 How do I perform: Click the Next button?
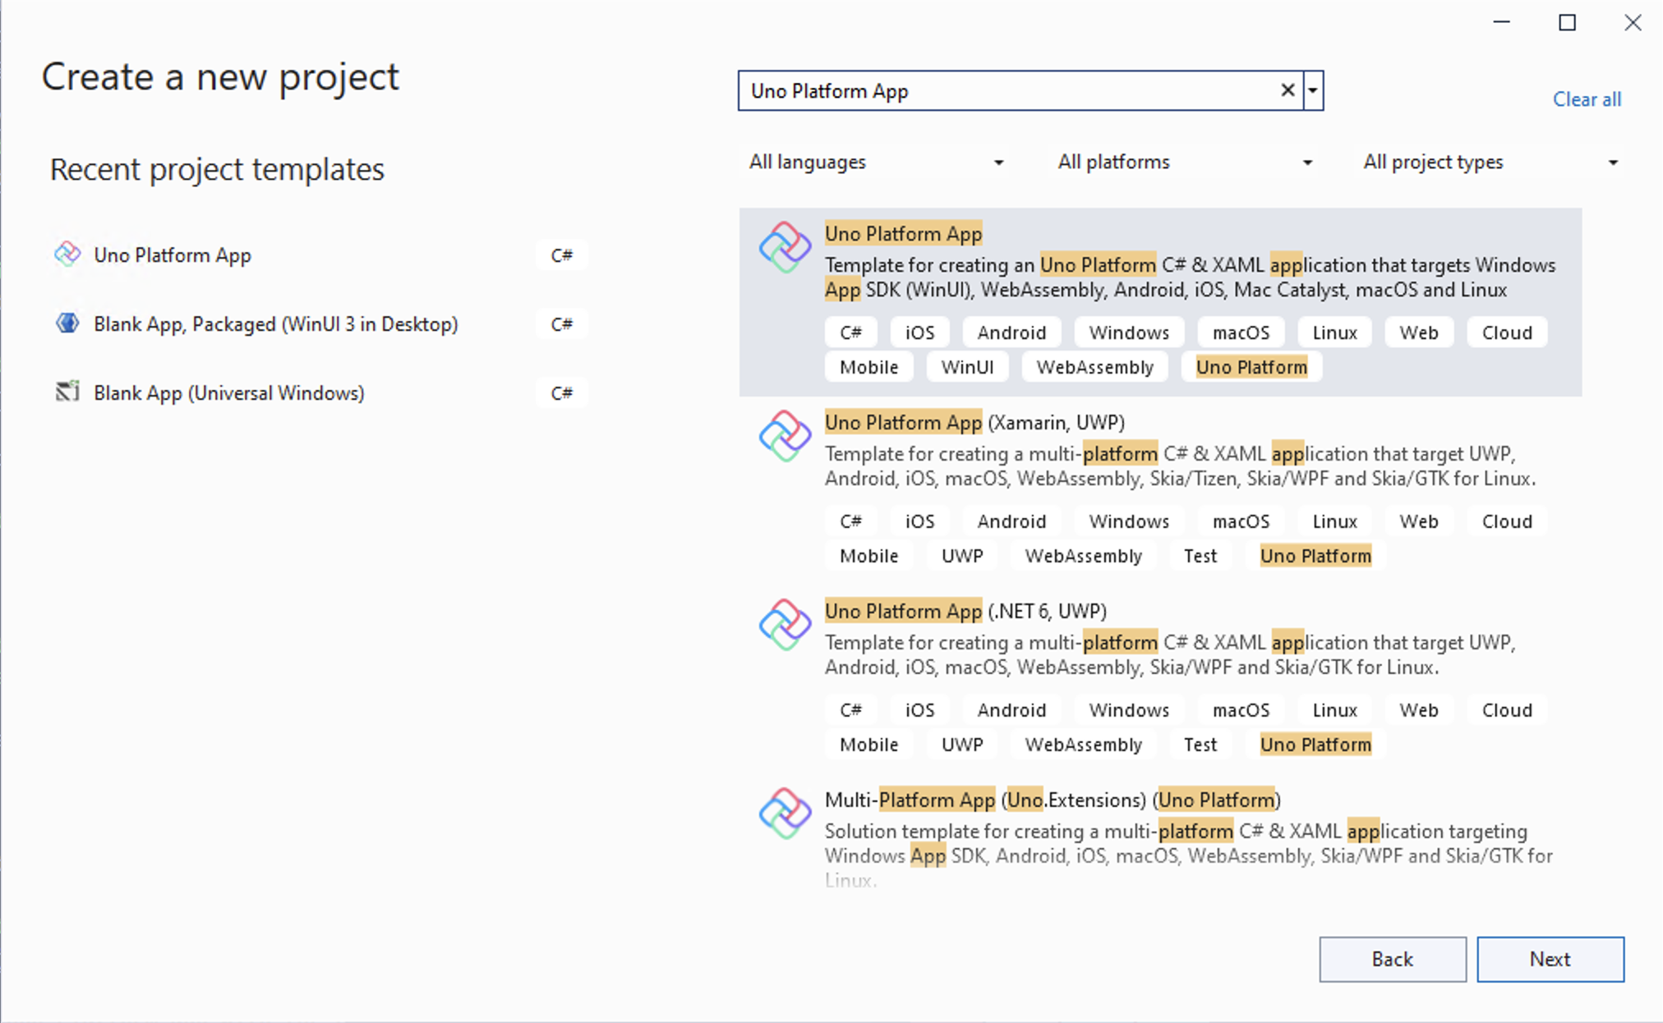tap(1550, 959)
